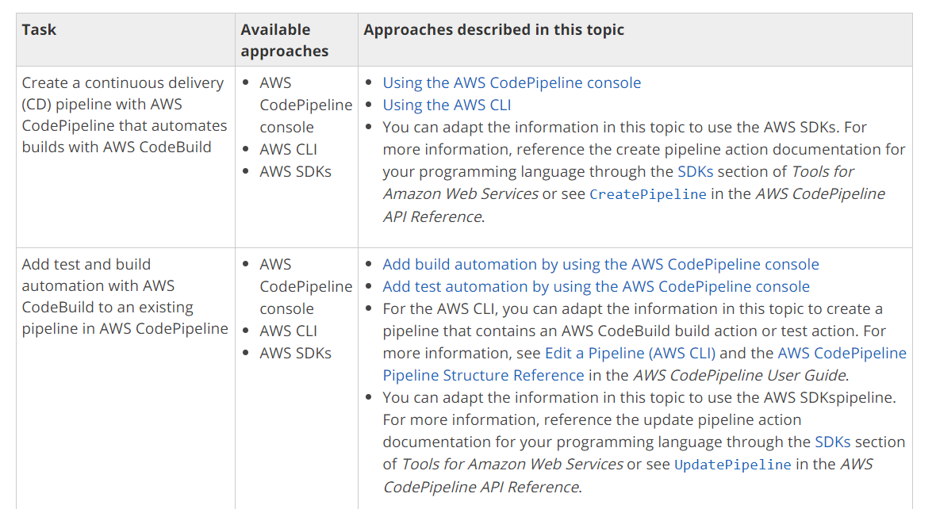Open the "Edit a Pipeline (AWS CLI)" link
936x509 pixels.
tap(630, 353)
